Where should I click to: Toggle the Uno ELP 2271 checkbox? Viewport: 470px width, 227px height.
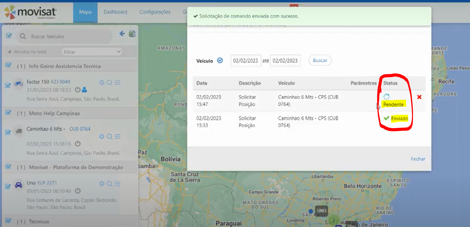pos(8,186)
